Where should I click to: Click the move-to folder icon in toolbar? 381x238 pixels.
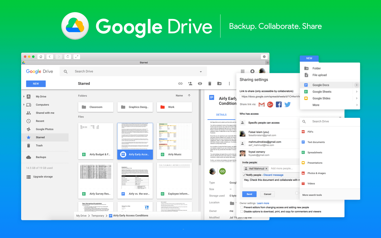point(219,84)
